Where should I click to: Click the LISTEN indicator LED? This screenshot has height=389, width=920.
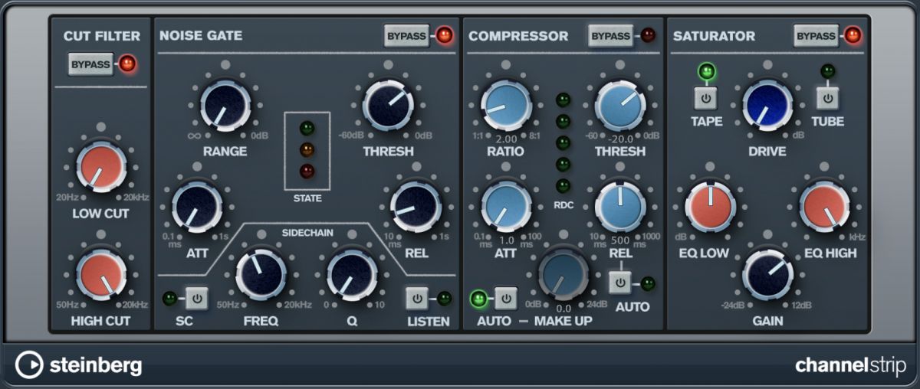(x=444, y=299)
